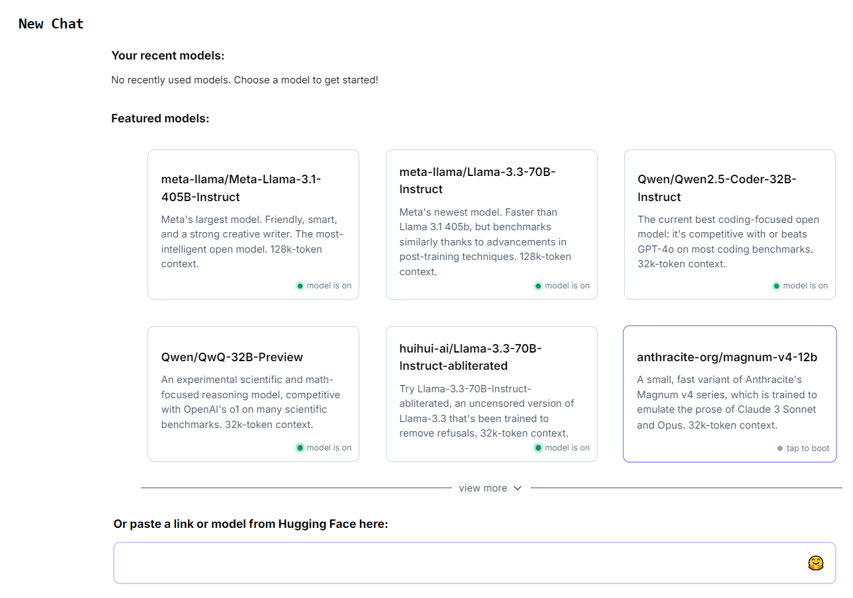Image resolution: width=853 pixels, height=598 pixels.
Task: Click the Hugging Face emoji icon
Action: tap(815, 563)
